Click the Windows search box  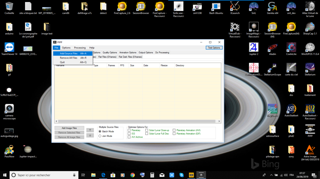coord(44,175)
